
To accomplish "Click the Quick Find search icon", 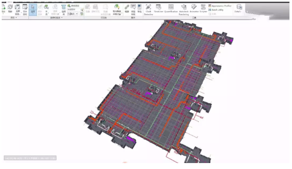I will click(82, 10).
